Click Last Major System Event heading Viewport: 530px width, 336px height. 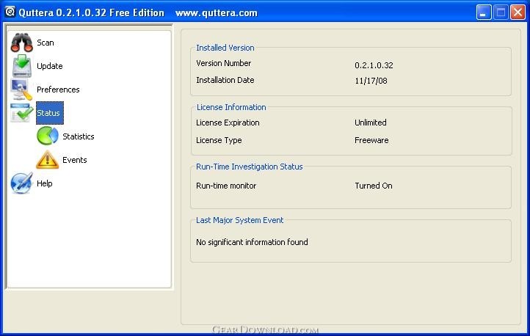pos(239,220)
